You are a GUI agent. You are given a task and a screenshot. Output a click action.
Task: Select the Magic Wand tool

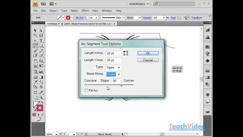click(35, 35)
